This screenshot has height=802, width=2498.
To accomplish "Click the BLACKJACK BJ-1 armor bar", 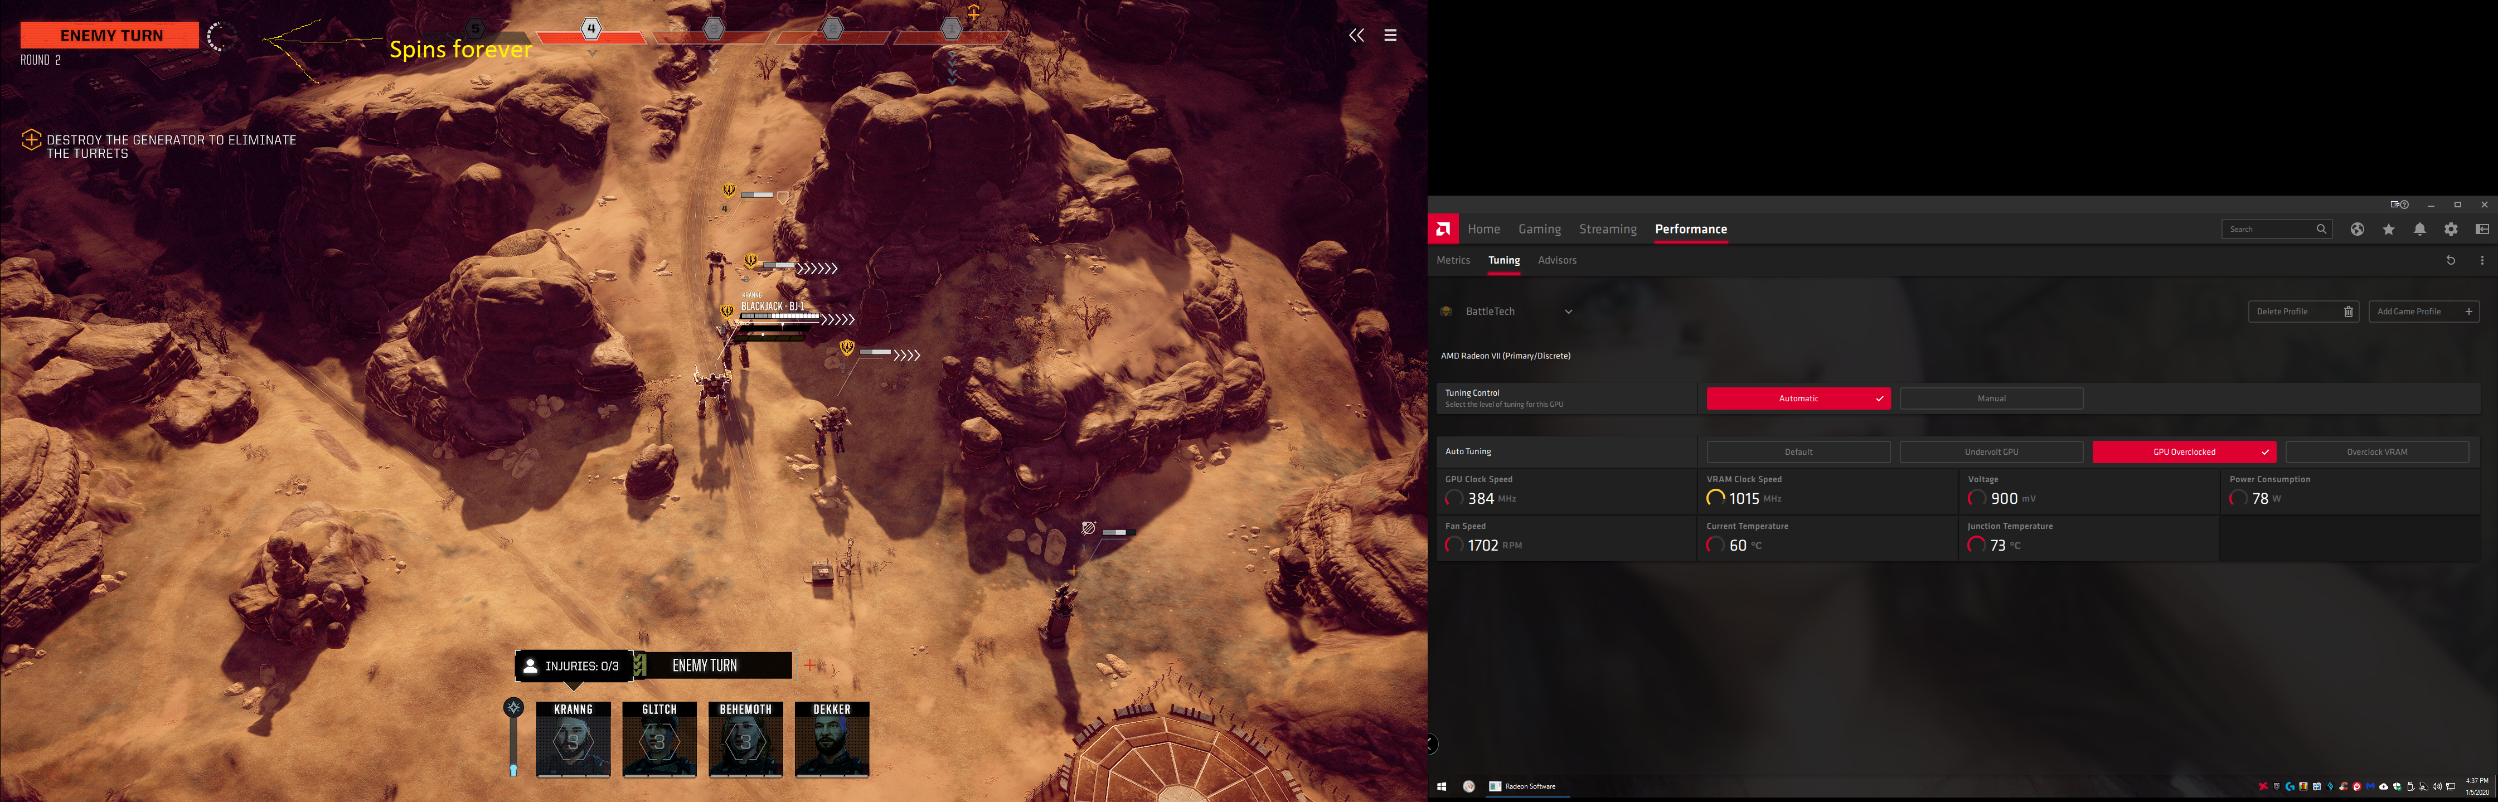I will 780,316.
